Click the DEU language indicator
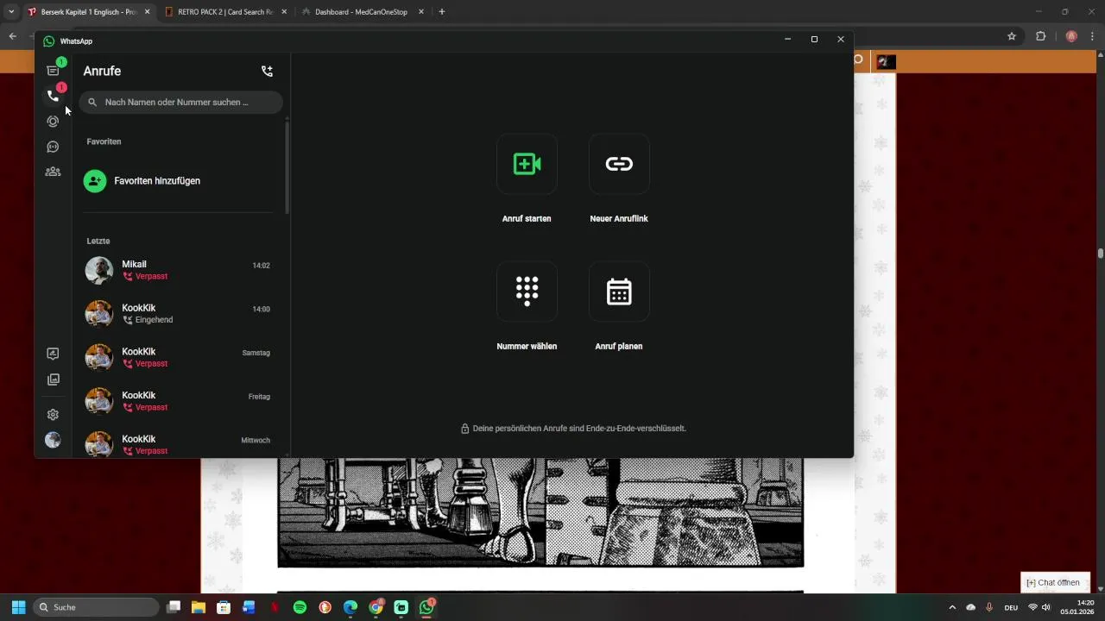 1011,607
